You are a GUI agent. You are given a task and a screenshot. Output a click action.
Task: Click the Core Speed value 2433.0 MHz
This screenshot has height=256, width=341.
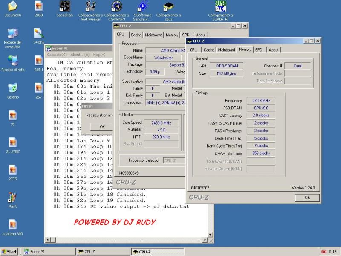(x=161, y=123)
